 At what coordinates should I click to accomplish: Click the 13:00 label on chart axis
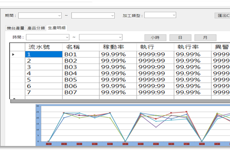coord(125,144)
